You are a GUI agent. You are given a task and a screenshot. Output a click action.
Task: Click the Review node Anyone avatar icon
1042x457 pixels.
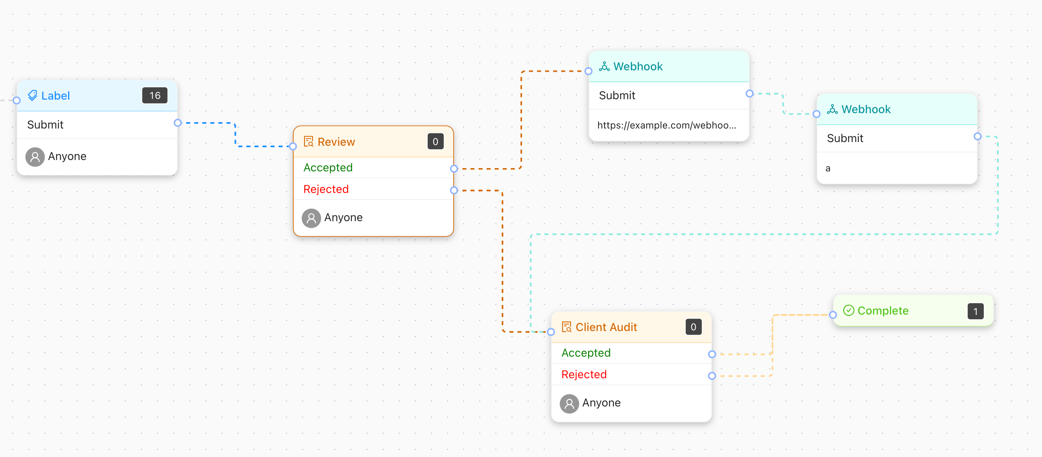point(311,218)
